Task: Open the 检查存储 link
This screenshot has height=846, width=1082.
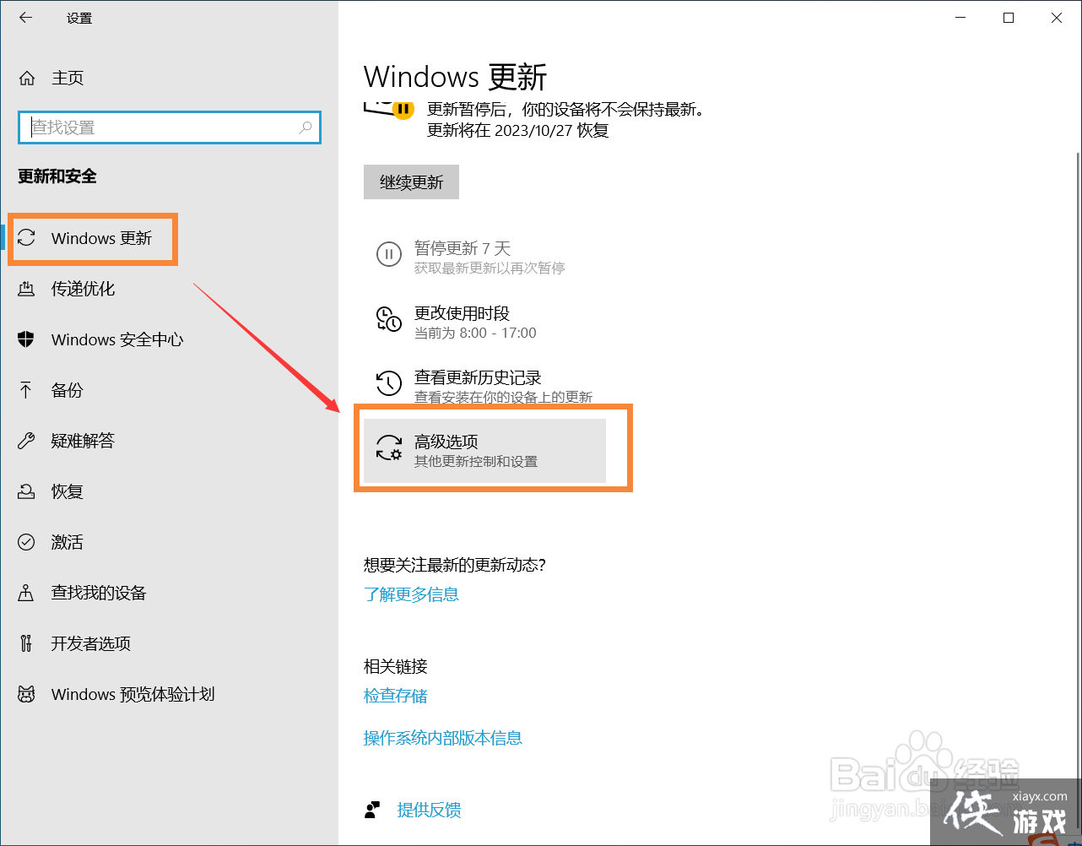Action: pos(395,696)
